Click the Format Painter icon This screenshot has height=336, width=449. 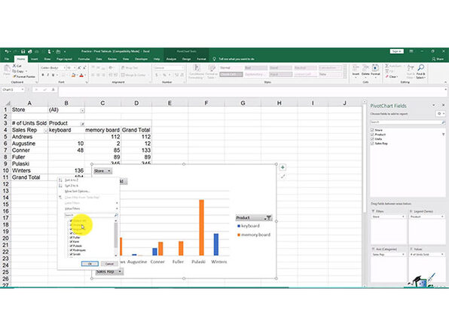pos(14,77)
